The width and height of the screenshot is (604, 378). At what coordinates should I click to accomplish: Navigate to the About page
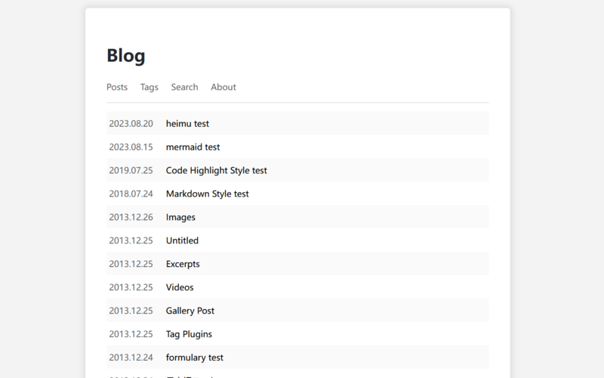click(x=223, y=87)
